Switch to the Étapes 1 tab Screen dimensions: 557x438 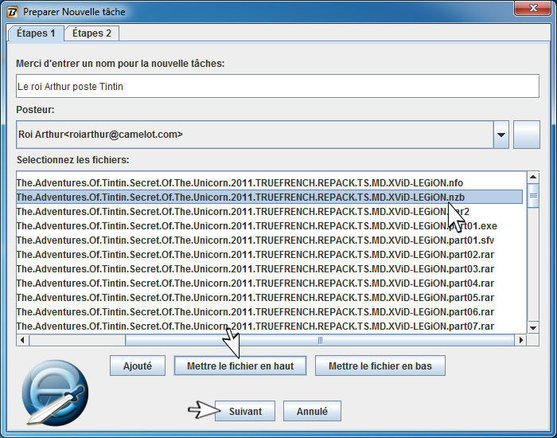click(x=36, y=33)
